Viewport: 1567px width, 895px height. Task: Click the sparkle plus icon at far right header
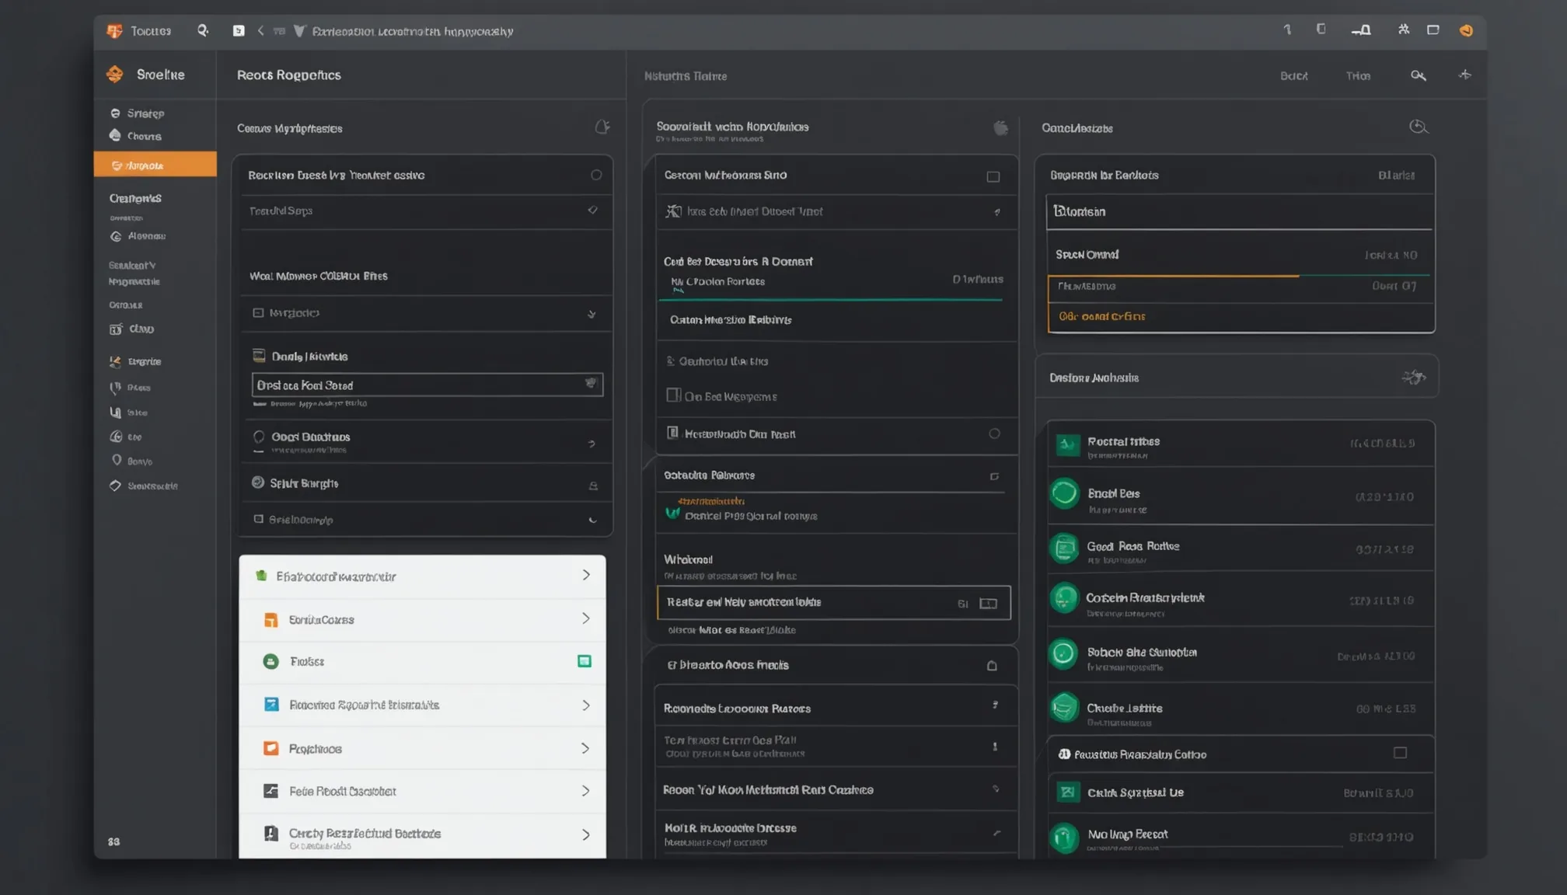click(1465, 75)
